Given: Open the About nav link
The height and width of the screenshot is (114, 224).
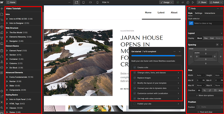Looking at the screenshot, I should (174, 13).
